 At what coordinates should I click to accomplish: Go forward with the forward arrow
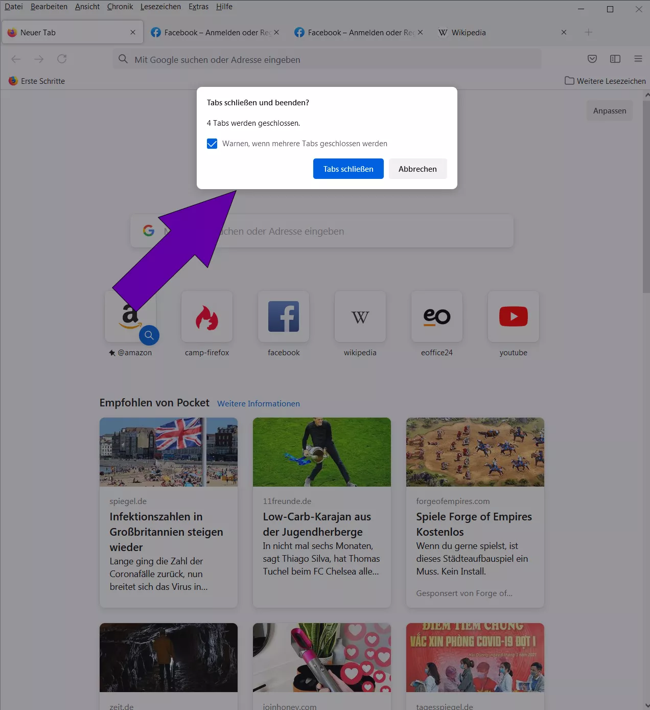[39, 59]
